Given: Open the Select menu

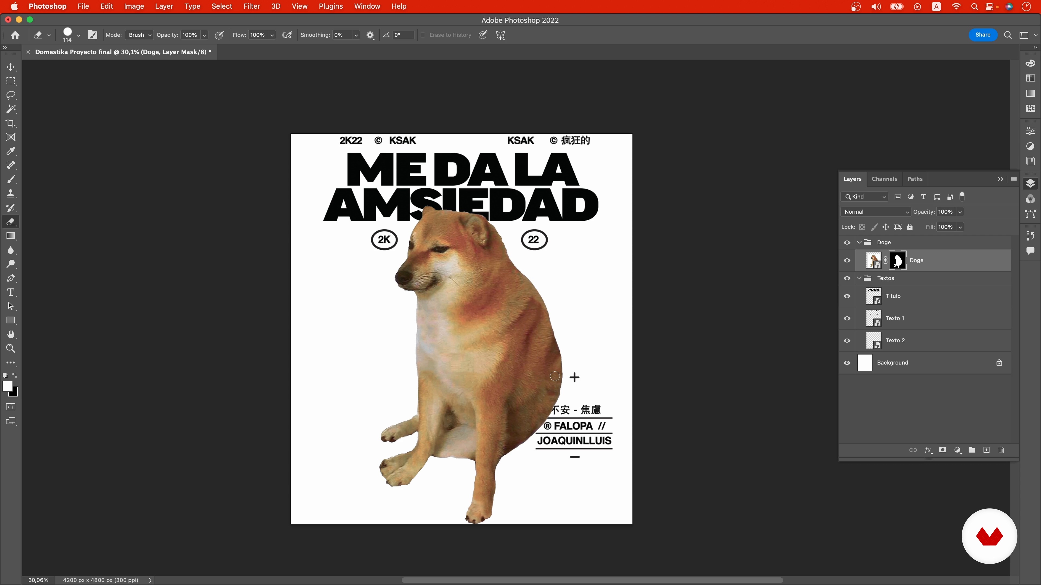Looking at the screenshot, I should 221,6.
